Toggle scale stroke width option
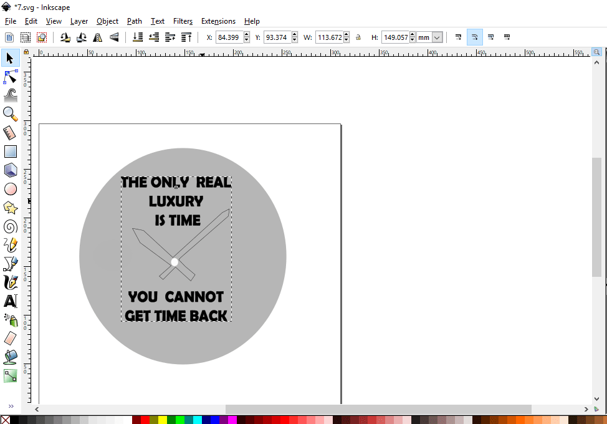The width and height of the screenshot is (607, 424). point(458,37)
